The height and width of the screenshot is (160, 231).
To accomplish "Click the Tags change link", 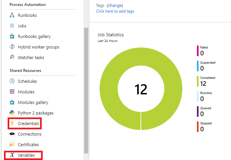I will [x=115, y=6].
